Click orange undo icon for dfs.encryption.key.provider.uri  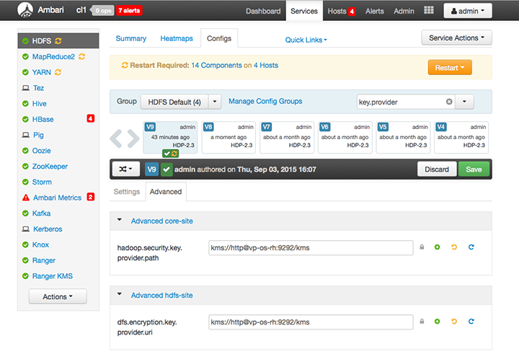454,322
